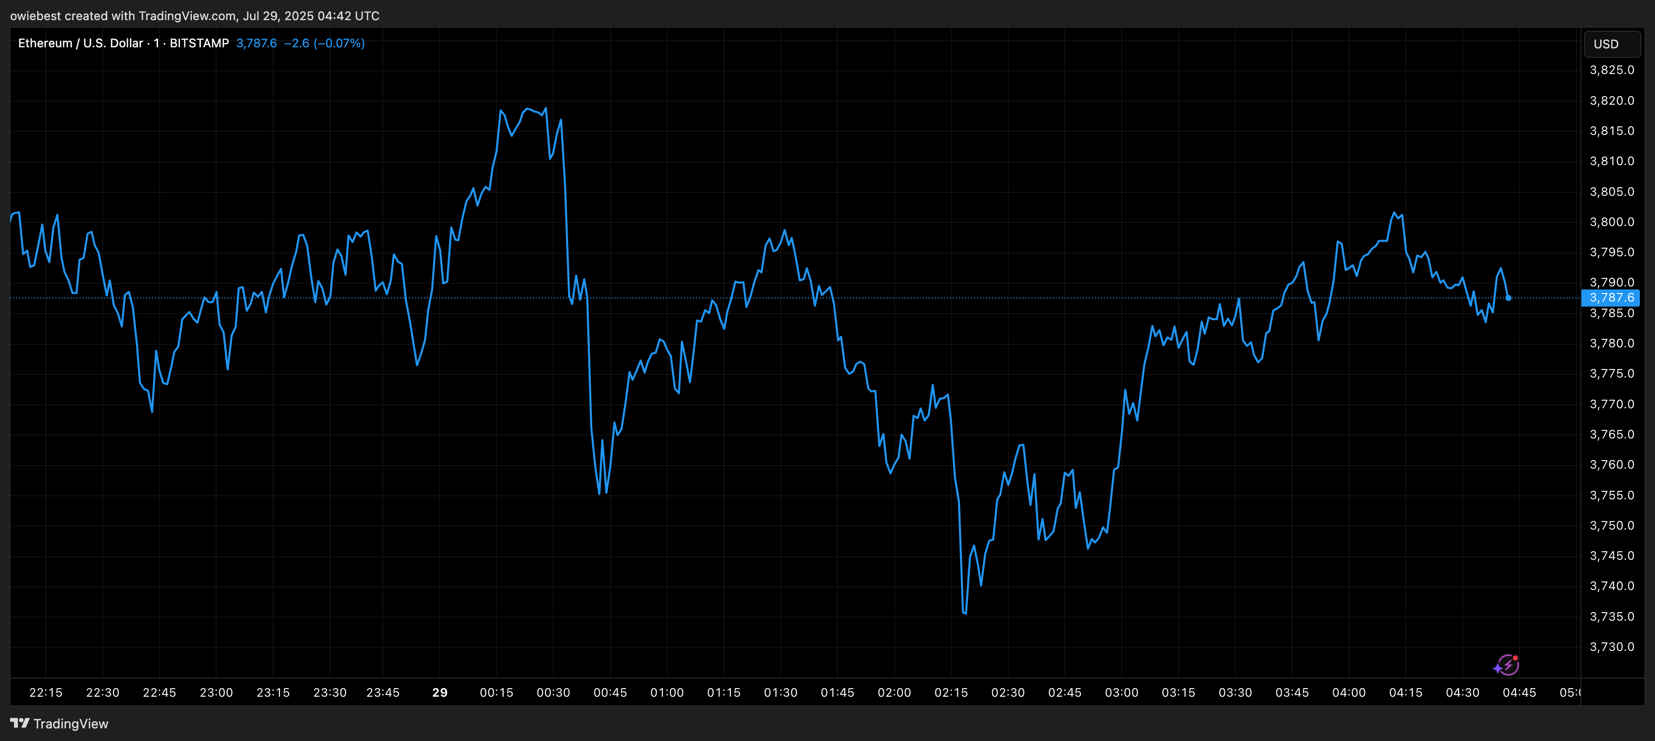Click the 3,760.0 price axis label
Image resolution: width=1655 pixels, height=741 pixels.
coord(1611,464)
